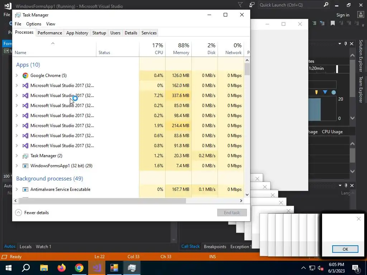
Task: Sort by CPU column header
Action: point(152,49)
